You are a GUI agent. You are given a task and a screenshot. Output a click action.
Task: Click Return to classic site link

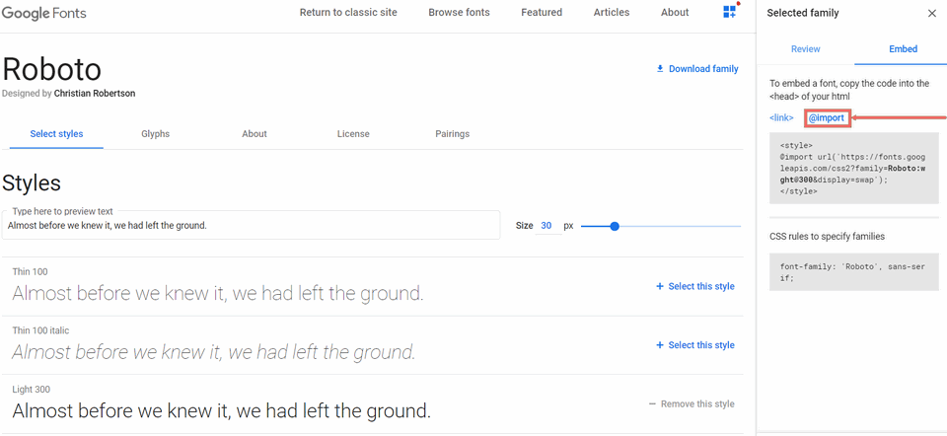346,13
